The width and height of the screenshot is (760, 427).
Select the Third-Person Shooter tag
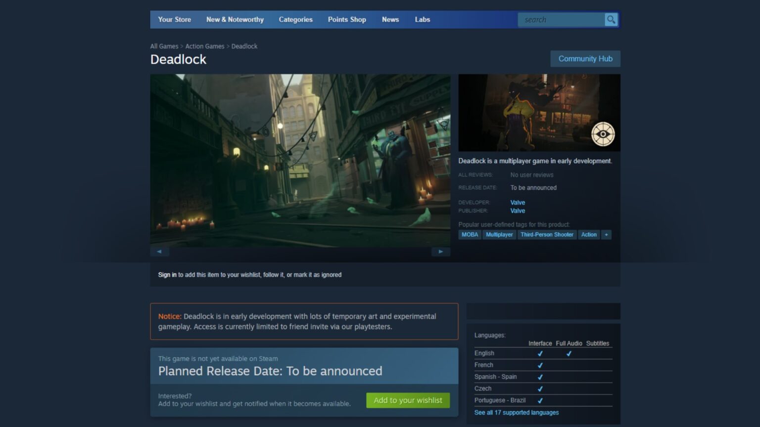tap(547, 234)
